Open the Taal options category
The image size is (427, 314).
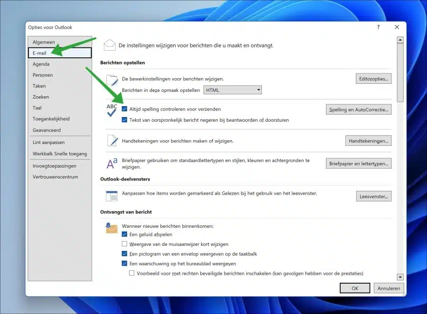tap(60, 108)
